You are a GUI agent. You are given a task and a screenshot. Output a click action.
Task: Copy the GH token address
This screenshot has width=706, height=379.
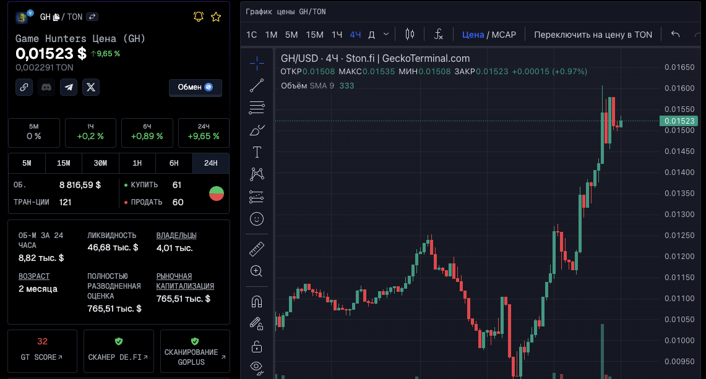point(56,17)
